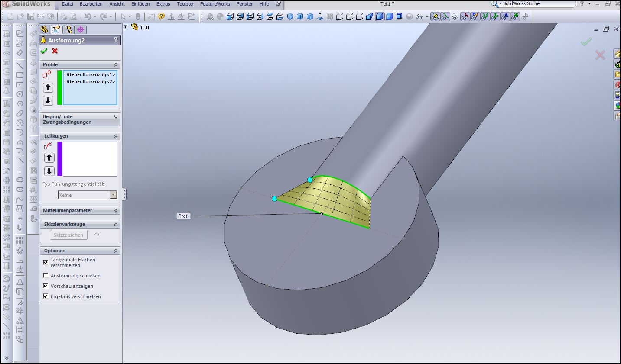Expand the Teil1 flyout design tree
Screen dimensions: 621x364
[126, 27]
